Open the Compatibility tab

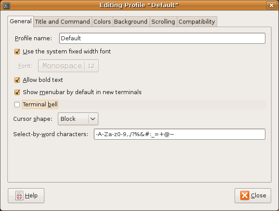(x=197, y=21)
